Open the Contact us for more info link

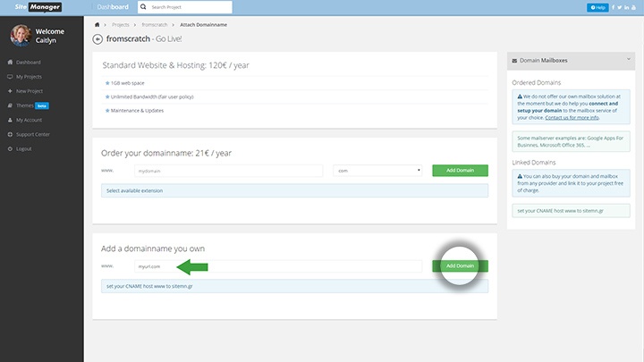point(572,117)
